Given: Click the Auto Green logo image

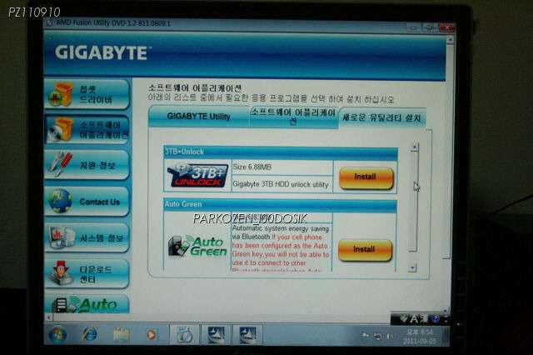Looking at the screenshot, I should [x=198, y=246].
